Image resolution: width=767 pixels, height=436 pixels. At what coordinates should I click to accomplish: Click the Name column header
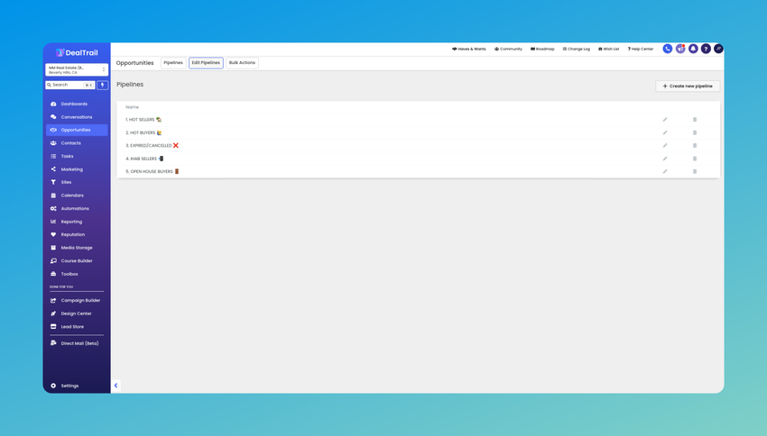point(132,107)
